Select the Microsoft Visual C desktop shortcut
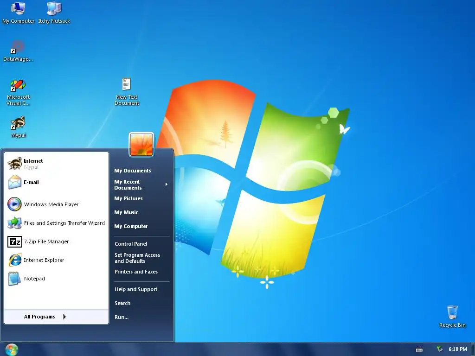This screenshot has width=475, height=356. [x=18, y=92]
